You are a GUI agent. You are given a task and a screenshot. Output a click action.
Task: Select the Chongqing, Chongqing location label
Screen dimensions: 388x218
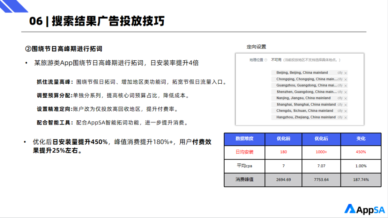tap(307, 79)
